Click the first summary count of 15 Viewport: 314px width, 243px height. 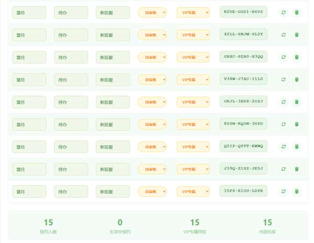point(48,223)
